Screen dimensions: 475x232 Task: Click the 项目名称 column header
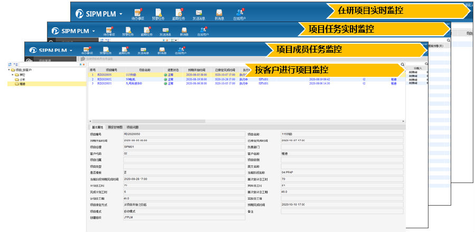pyautogui.click(x=144, y=69)
